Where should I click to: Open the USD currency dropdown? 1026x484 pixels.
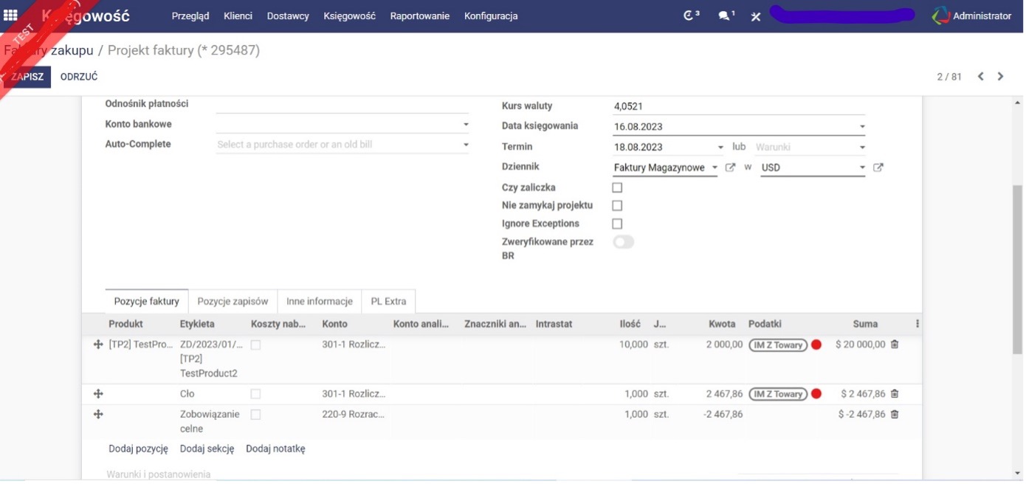(x=862, y=168)
